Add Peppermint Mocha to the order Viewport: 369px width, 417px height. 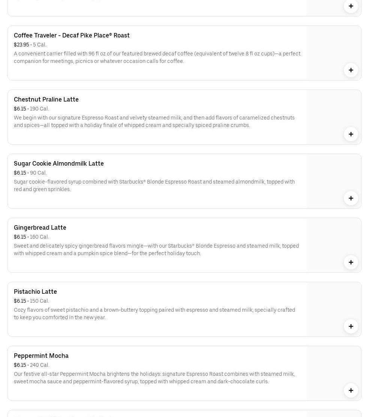(351, 390)
